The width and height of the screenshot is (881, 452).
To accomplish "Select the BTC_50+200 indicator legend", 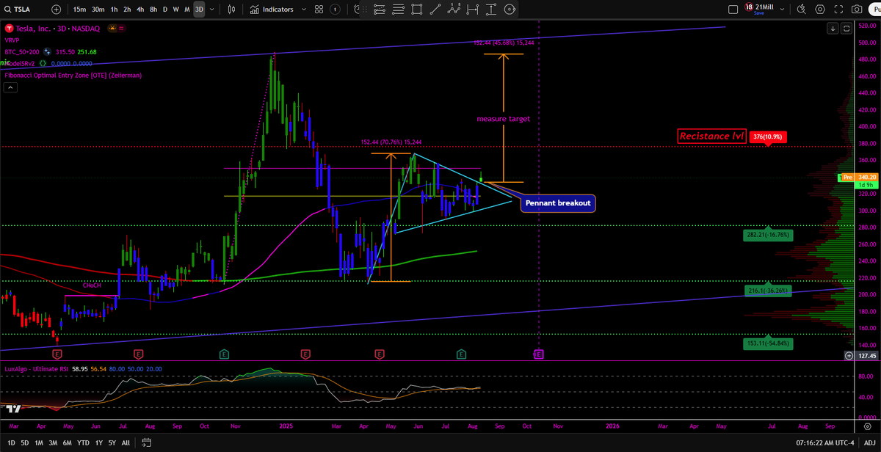I will pyautogui.click(x=22, y=52).
